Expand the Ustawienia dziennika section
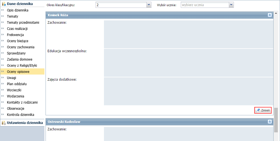 tap(22, 123)
